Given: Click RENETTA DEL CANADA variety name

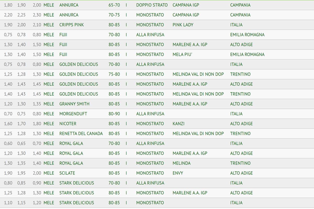Looking at the screenshot, I should click(81, 133).
